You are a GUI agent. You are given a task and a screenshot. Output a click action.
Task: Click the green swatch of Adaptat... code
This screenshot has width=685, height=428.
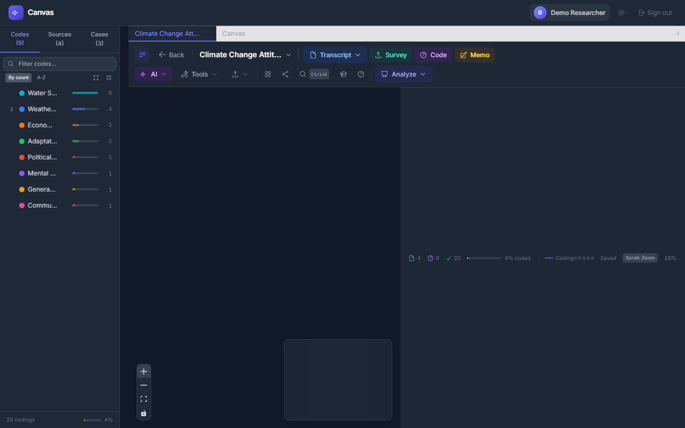(22, 141)
